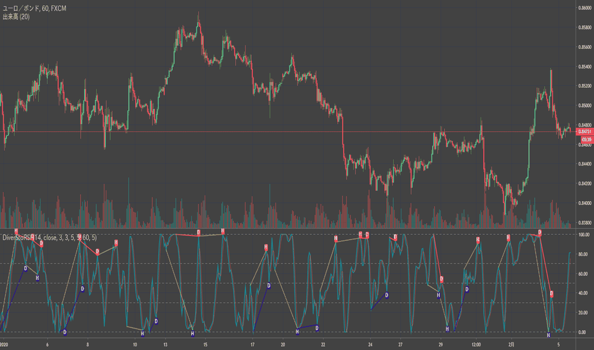This screenshot has height=350, width=594.
Task: Click the red D marker near level 55 above the 29 date
Action: coord(442,279)
